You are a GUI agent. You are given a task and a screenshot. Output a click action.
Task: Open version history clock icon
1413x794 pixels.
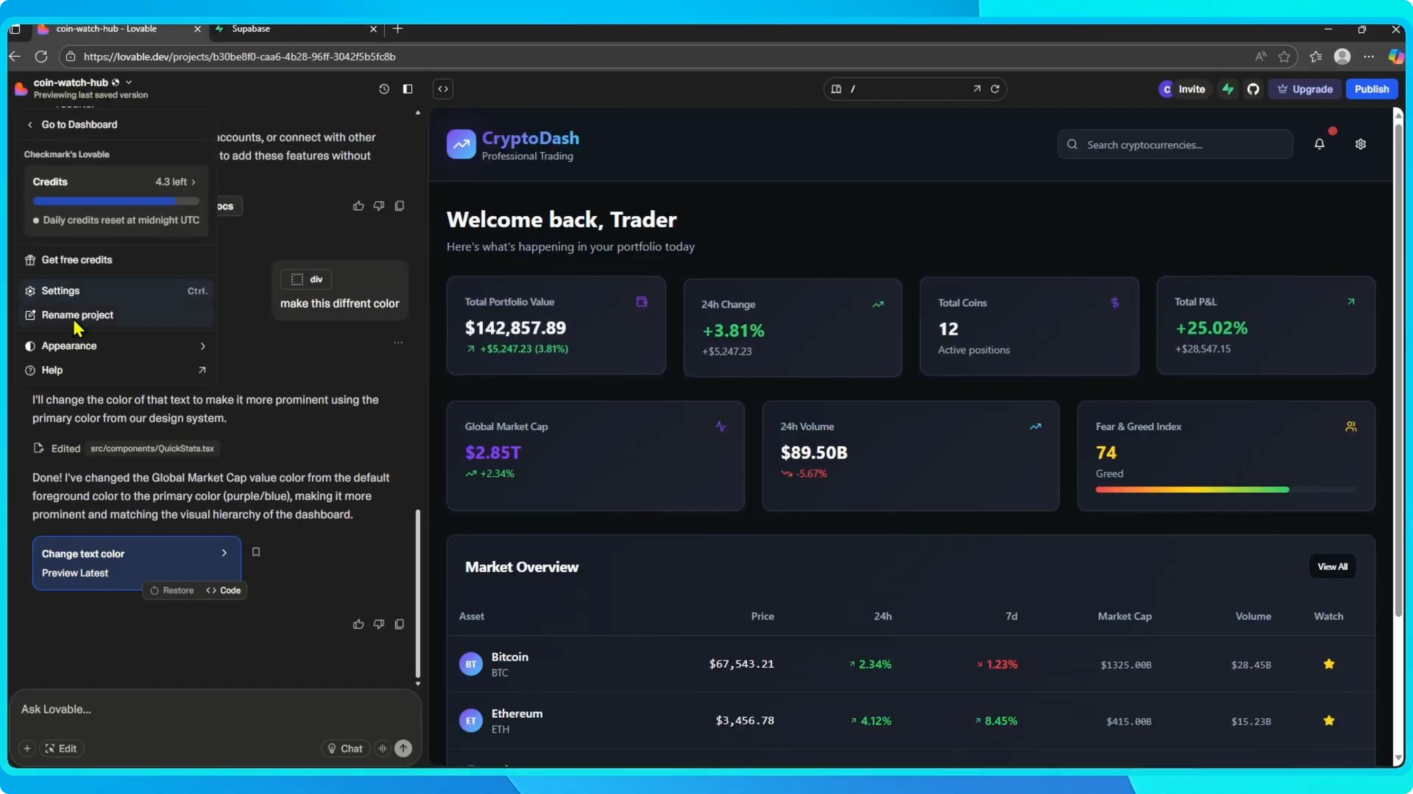384,89
